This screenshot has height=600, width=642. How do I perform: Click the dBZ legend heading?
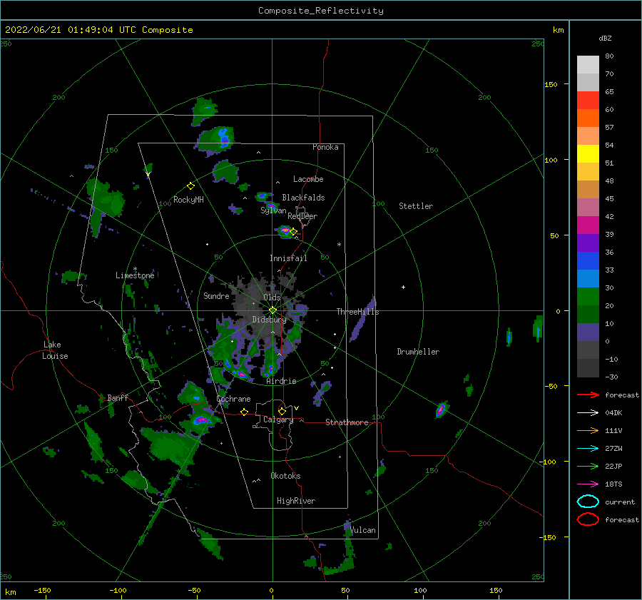[605, 38]
